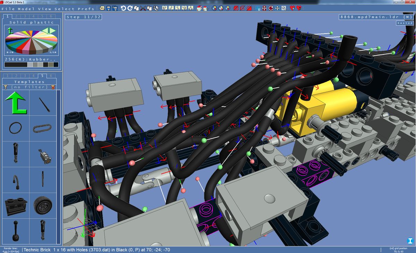Toggle a favorites heart icon on the toolbar

click(x=292, y=8)
